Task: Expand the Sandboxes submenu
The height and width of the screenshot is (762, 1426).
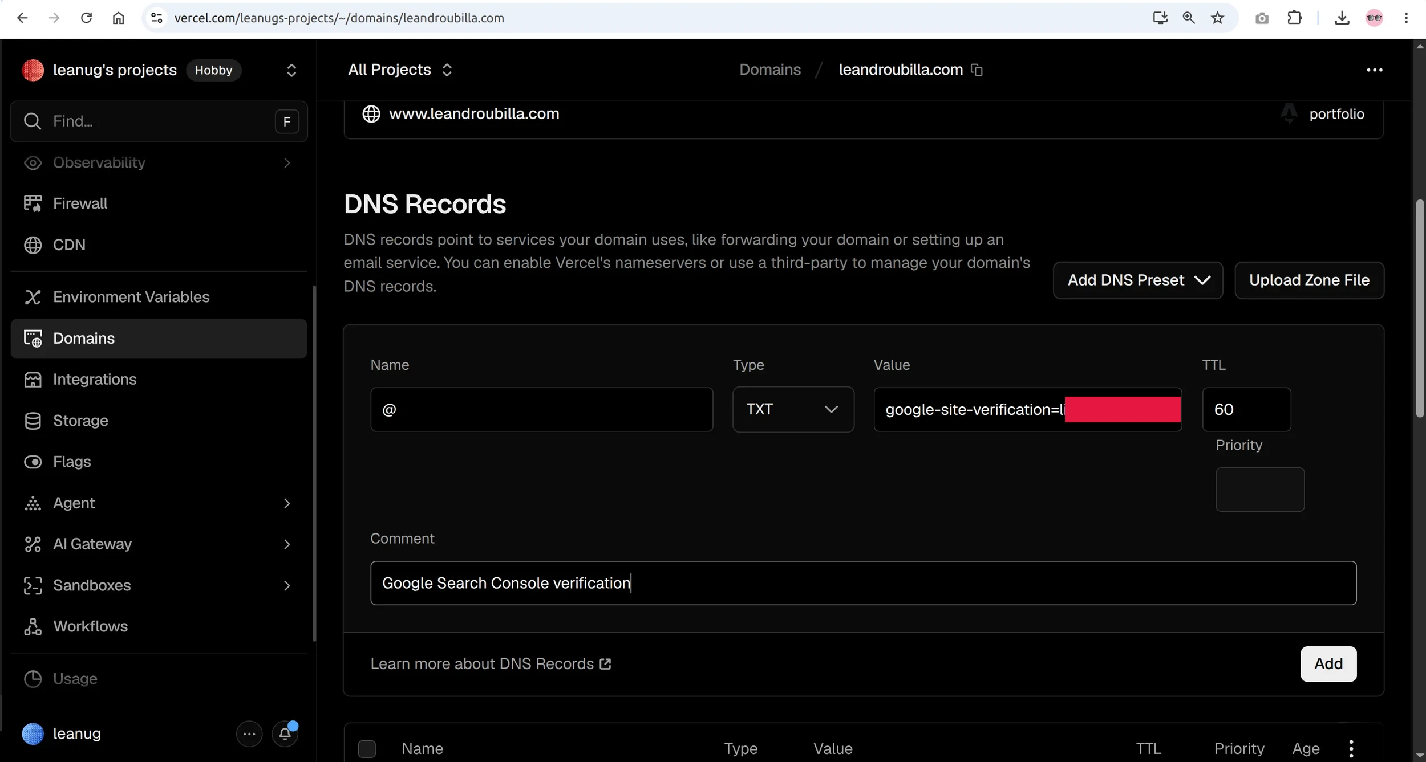Action: point(287,585)
